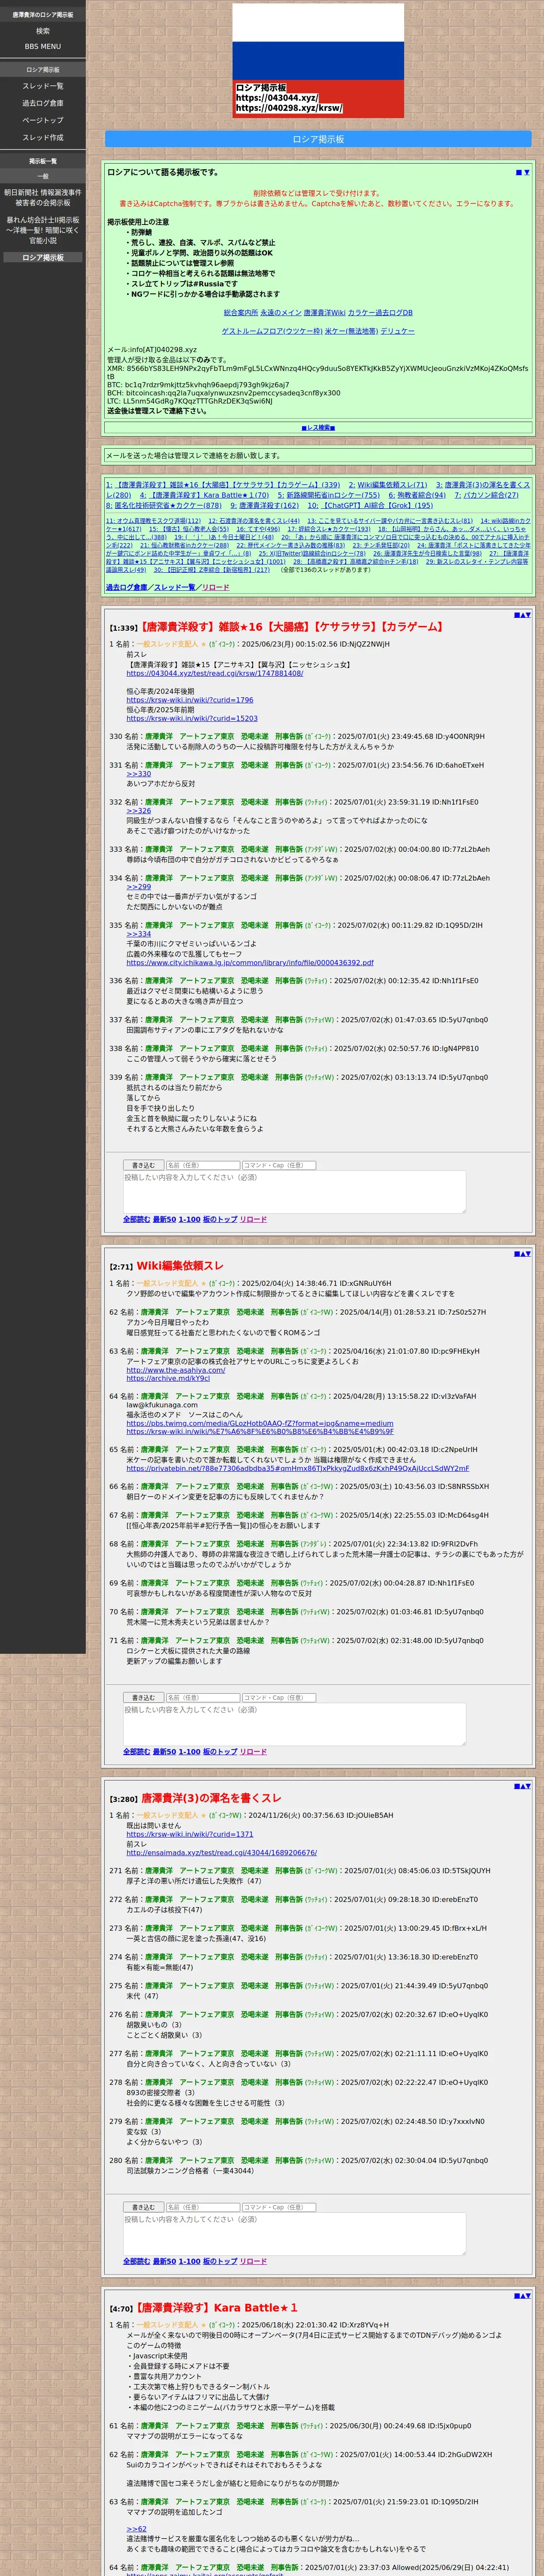Open the カラケー過去ログDB link
Viewport: 544px width, 2576px height.
tap(380, 313)
